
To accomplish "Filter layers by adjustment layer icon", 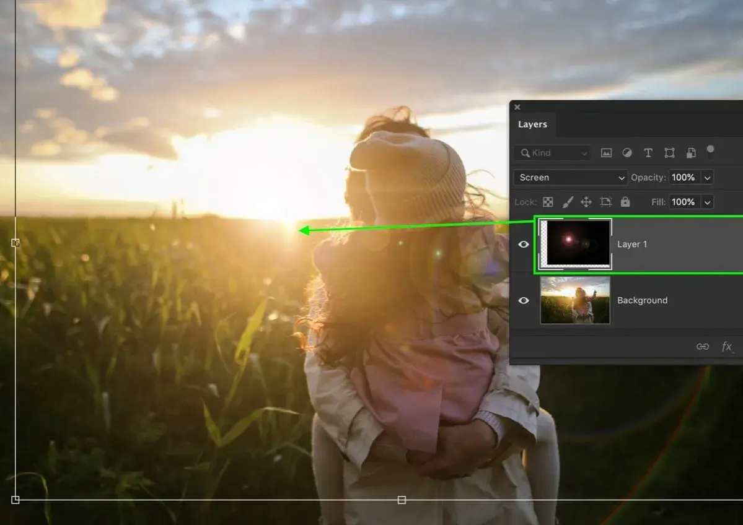I will click(x=627, y=152).
